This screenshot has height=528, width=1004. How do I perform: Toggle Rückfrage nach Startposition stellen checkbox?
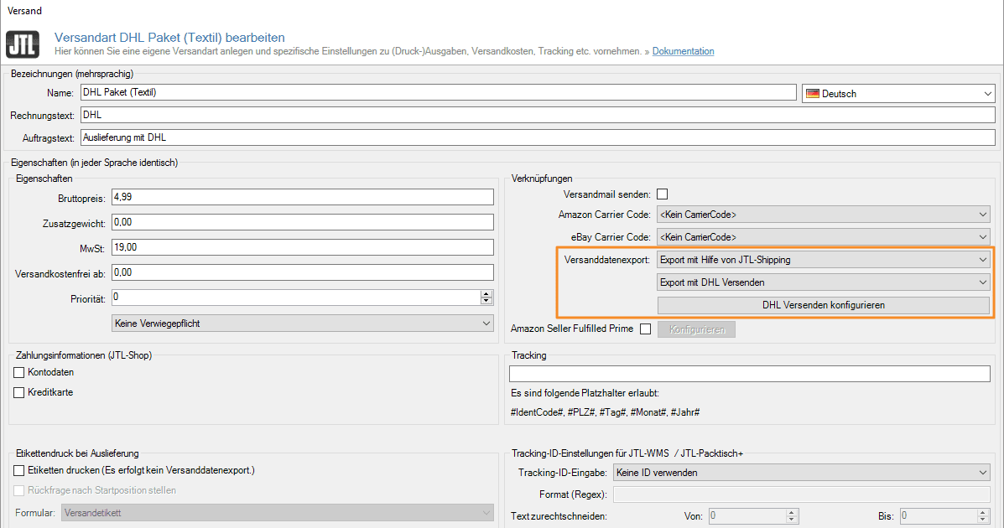coord(19,491)
